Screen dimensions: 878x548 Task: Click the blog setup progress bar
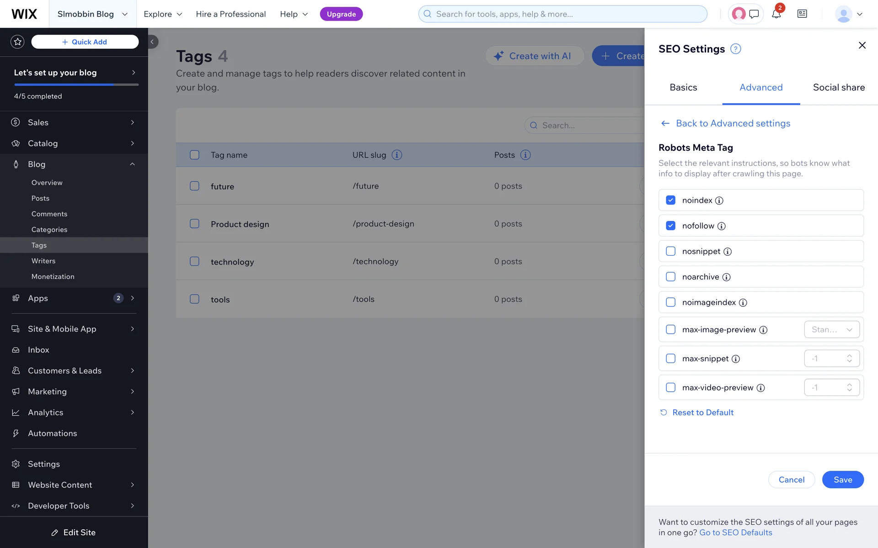pyautogui.click(x=76, y=84)
